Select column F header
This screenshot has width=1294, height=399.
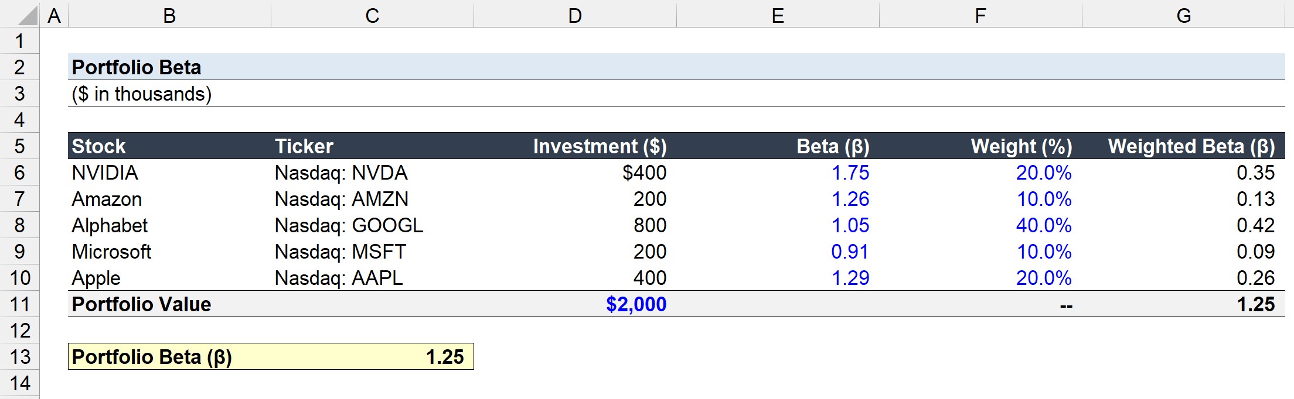pos(980,15)
